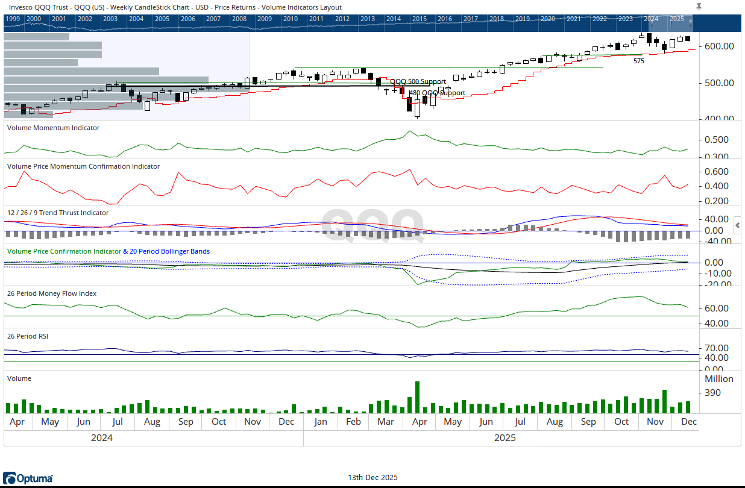Select 2009 in the top year strip
745x488 pixels.
coord(264,19)
